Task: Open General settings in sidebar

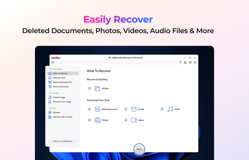Action: pos(63,113)
